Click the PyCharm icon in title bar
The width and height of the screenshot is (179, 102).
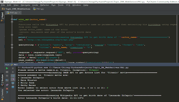click(2, 2)
